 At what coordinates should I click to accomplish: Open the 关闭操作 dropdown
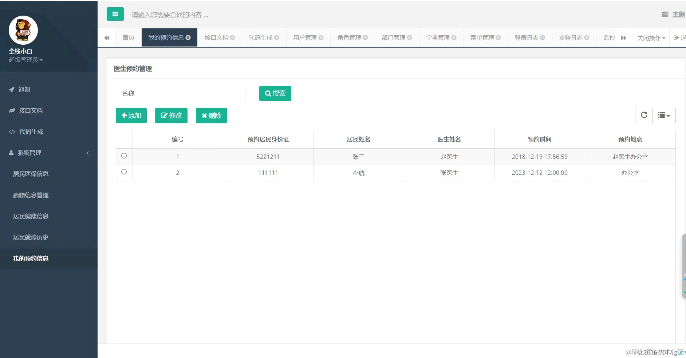[x=651, y=38]
